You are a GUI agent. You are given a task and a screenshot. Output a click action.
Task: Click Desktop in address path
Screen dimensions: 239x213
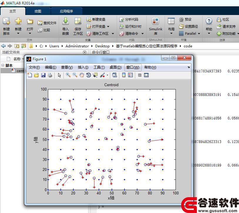[102, 46]
